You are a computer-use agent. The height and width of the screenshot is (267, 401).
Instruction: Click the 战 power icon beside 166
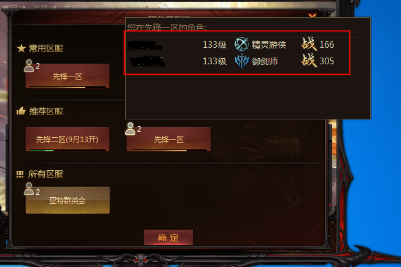point(309,44)
